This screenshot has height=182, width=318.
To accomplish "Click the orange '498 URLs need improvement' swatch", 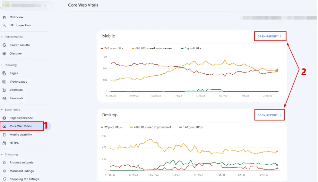I will click(x=131, y=127).
